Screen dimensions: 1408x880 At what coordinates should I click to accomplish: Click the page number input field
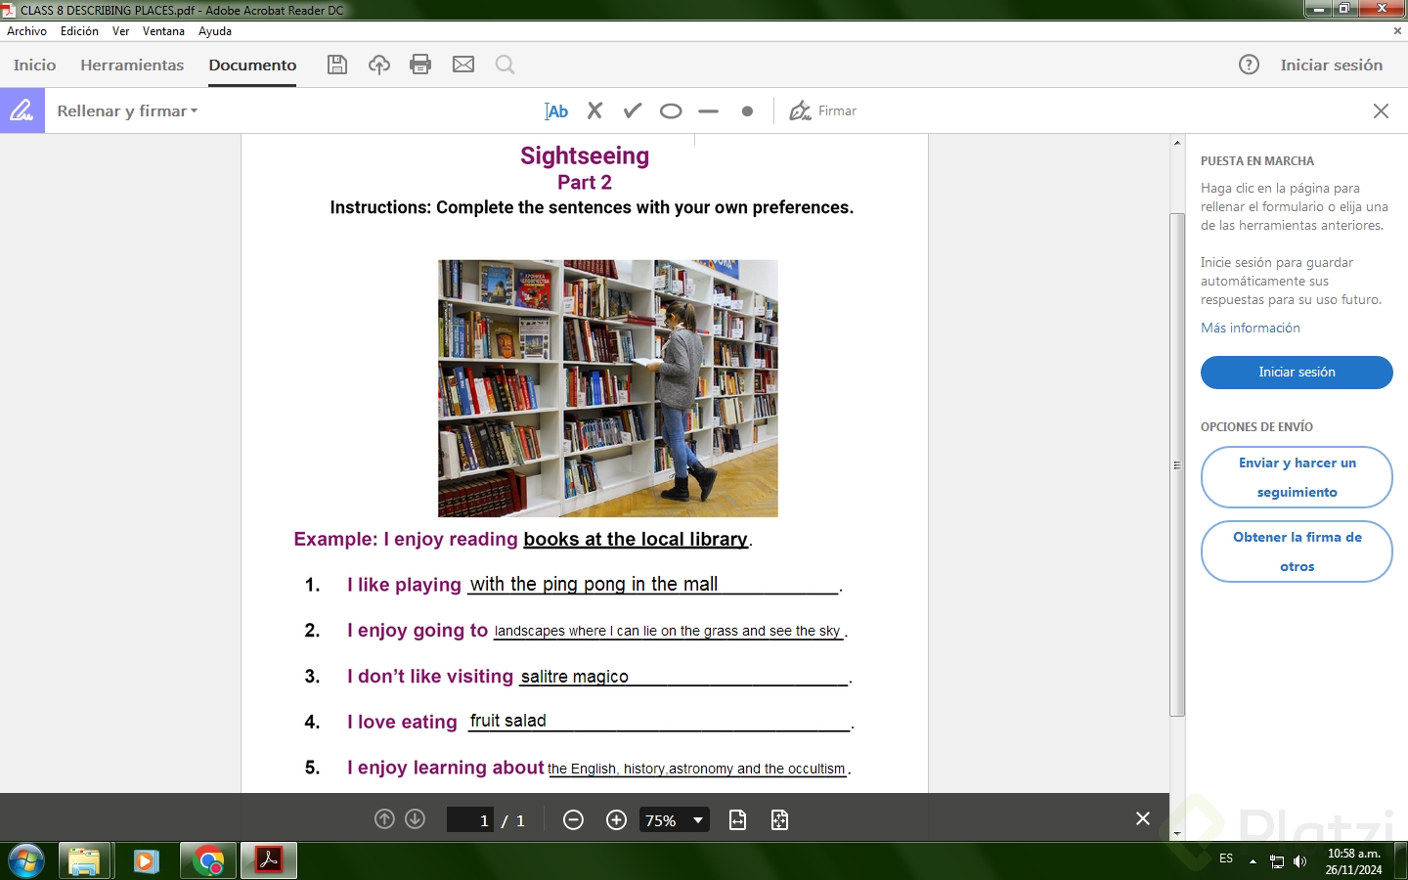pos(470,820)
